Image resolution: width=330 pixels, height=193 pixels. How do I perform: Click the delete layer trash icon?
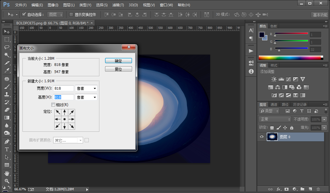318,189
